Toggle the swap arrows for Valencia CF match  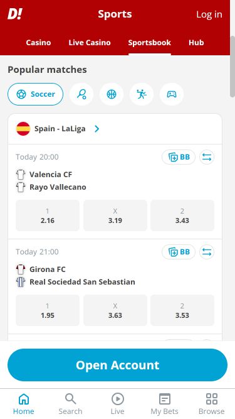[x=207, y=157]
